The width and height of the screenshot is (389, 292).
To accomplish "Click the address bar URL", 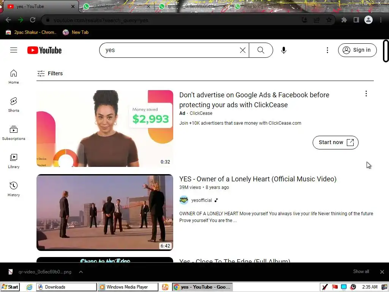I will pyautogui.click(x=101, y=21).
